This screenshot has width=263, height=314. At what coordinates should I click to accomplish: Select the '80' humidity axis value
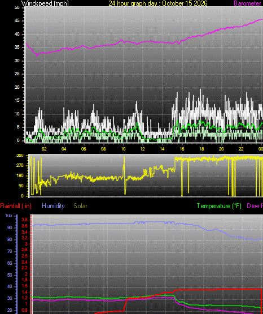click(10, 239)
